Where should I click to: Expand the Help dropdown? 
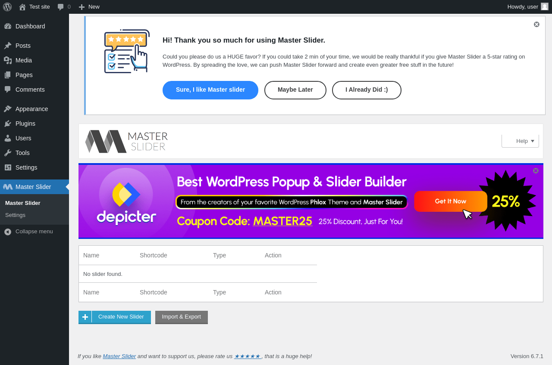[520, 141]
